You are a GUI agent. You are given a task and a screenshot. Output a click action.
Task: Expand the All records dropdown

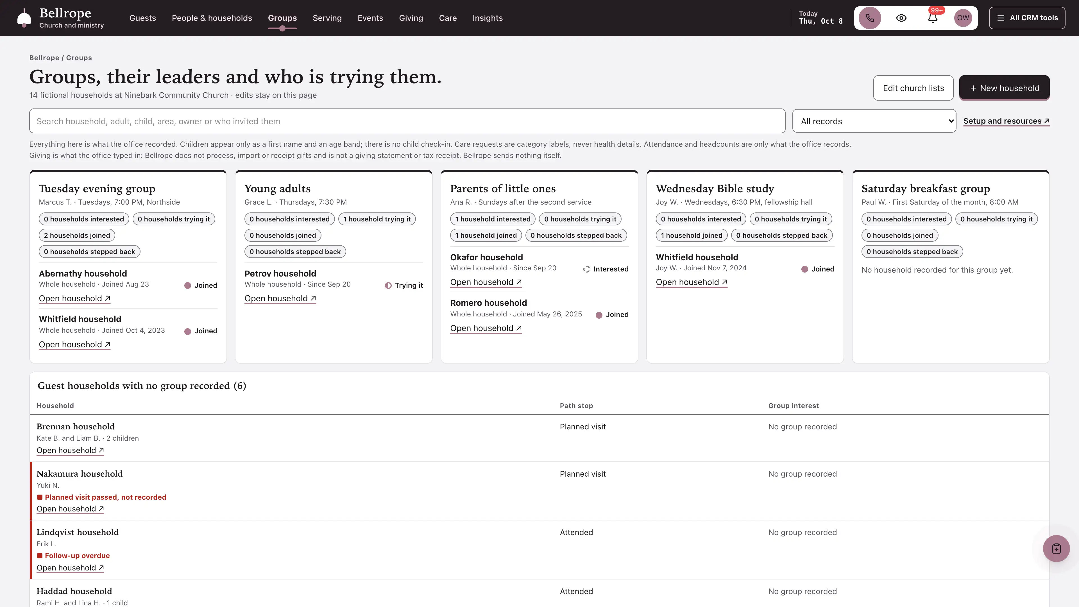pos(874,121)
